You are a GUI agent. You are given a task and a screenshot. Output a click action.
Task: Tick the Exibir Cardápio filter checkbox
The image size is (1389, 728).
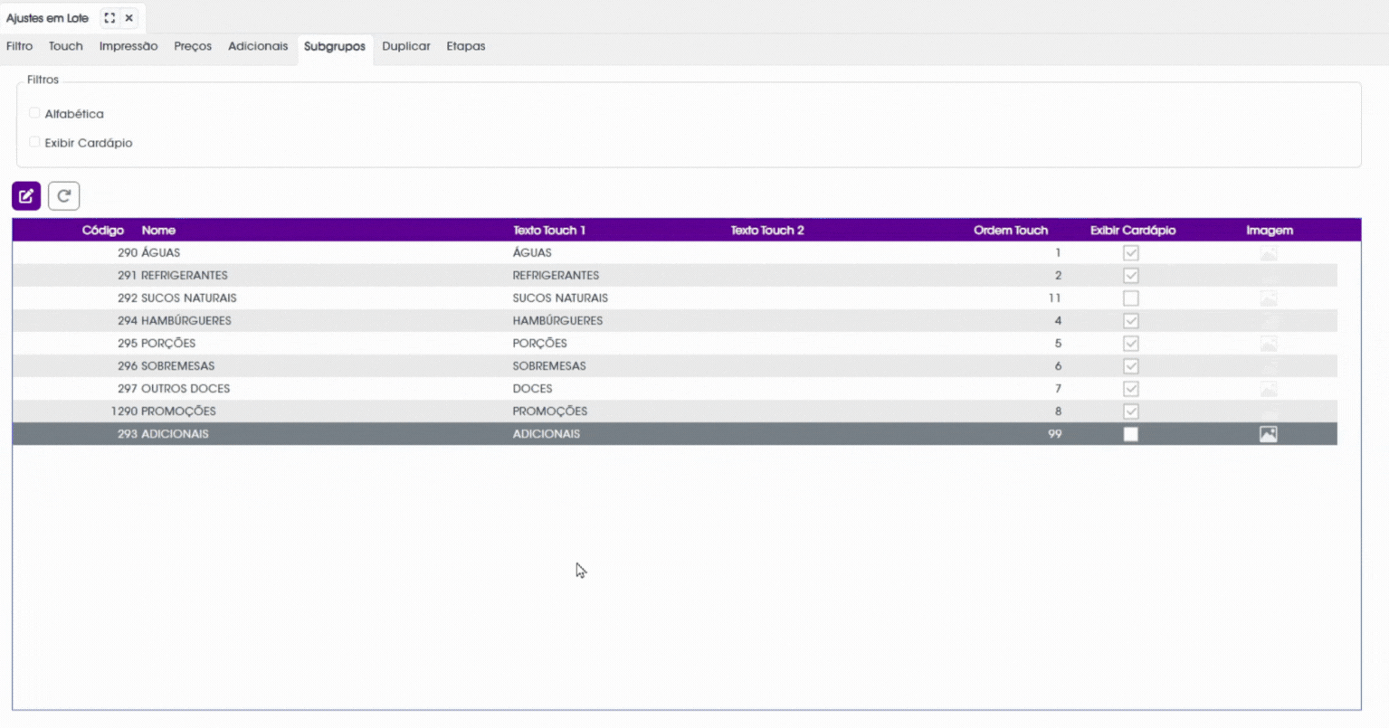click(x=34, y=142)
